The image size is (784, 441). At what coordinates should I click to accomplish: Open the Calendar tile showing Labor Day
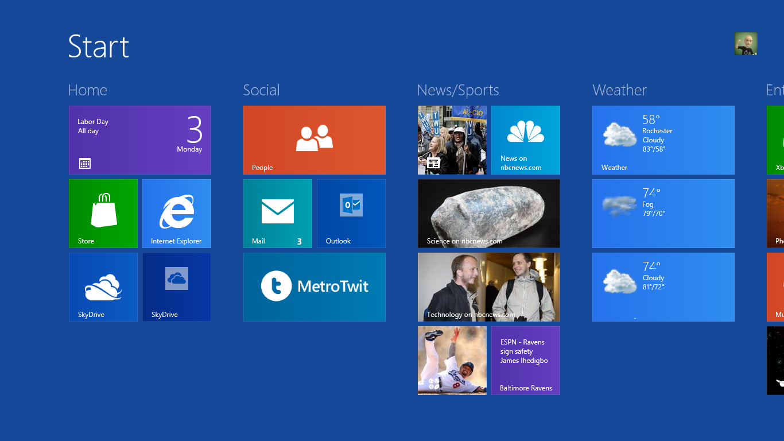click(x=140, y=140)
